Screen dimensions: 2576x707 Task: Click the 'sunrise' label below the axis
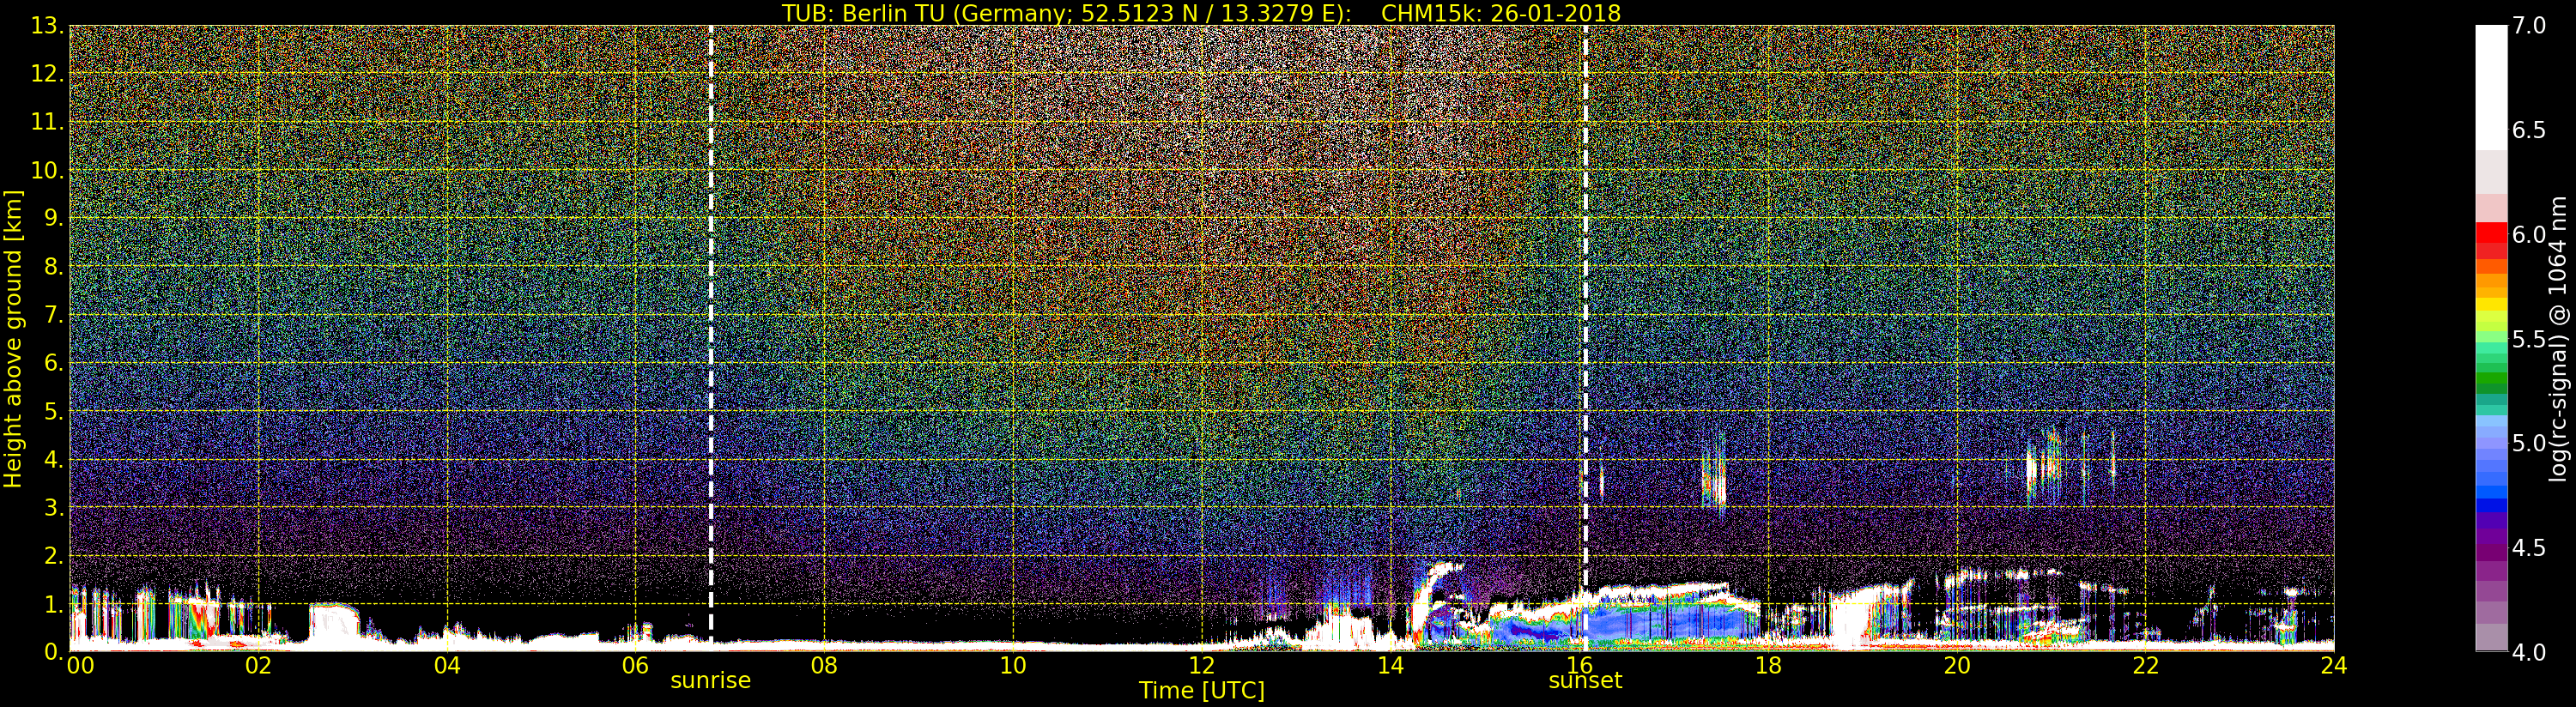(x=710, y=680)
